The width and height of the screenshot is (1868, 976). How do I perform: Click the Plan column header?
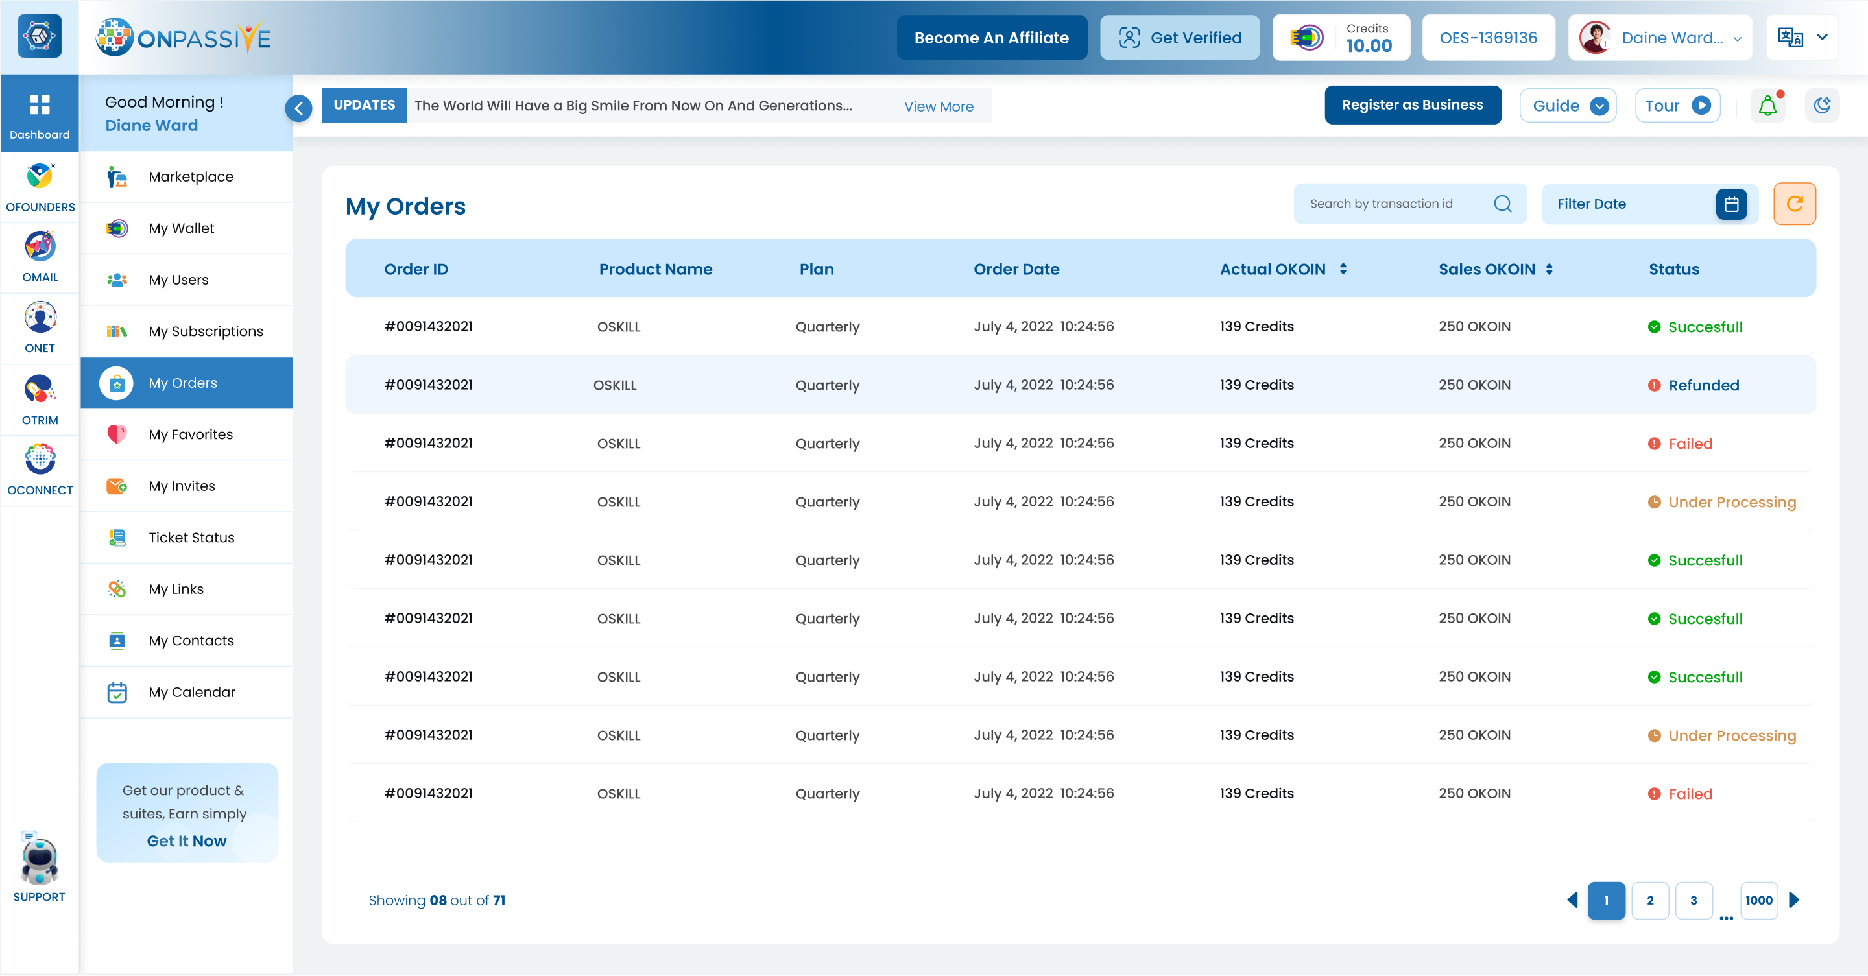(817, 269)
